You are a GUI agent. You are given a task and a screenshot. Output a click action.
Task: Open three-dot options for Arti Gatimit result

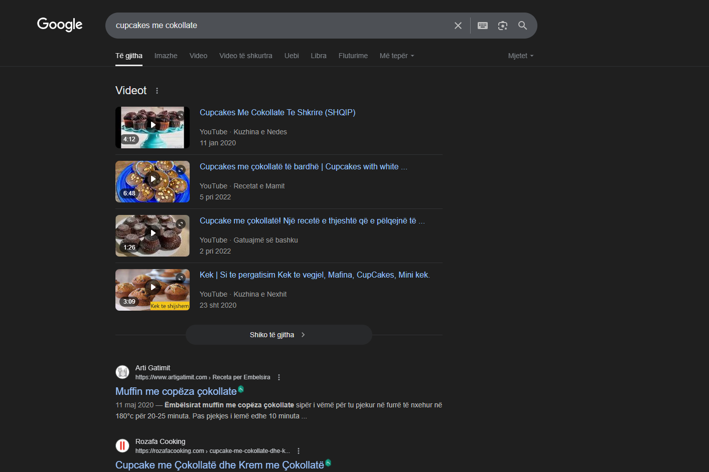(x=279, y=377)
